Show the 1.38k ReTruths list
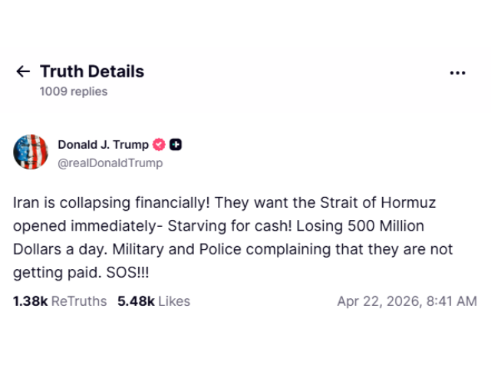This screenshot has width=491, height=368. click(60, 301)
